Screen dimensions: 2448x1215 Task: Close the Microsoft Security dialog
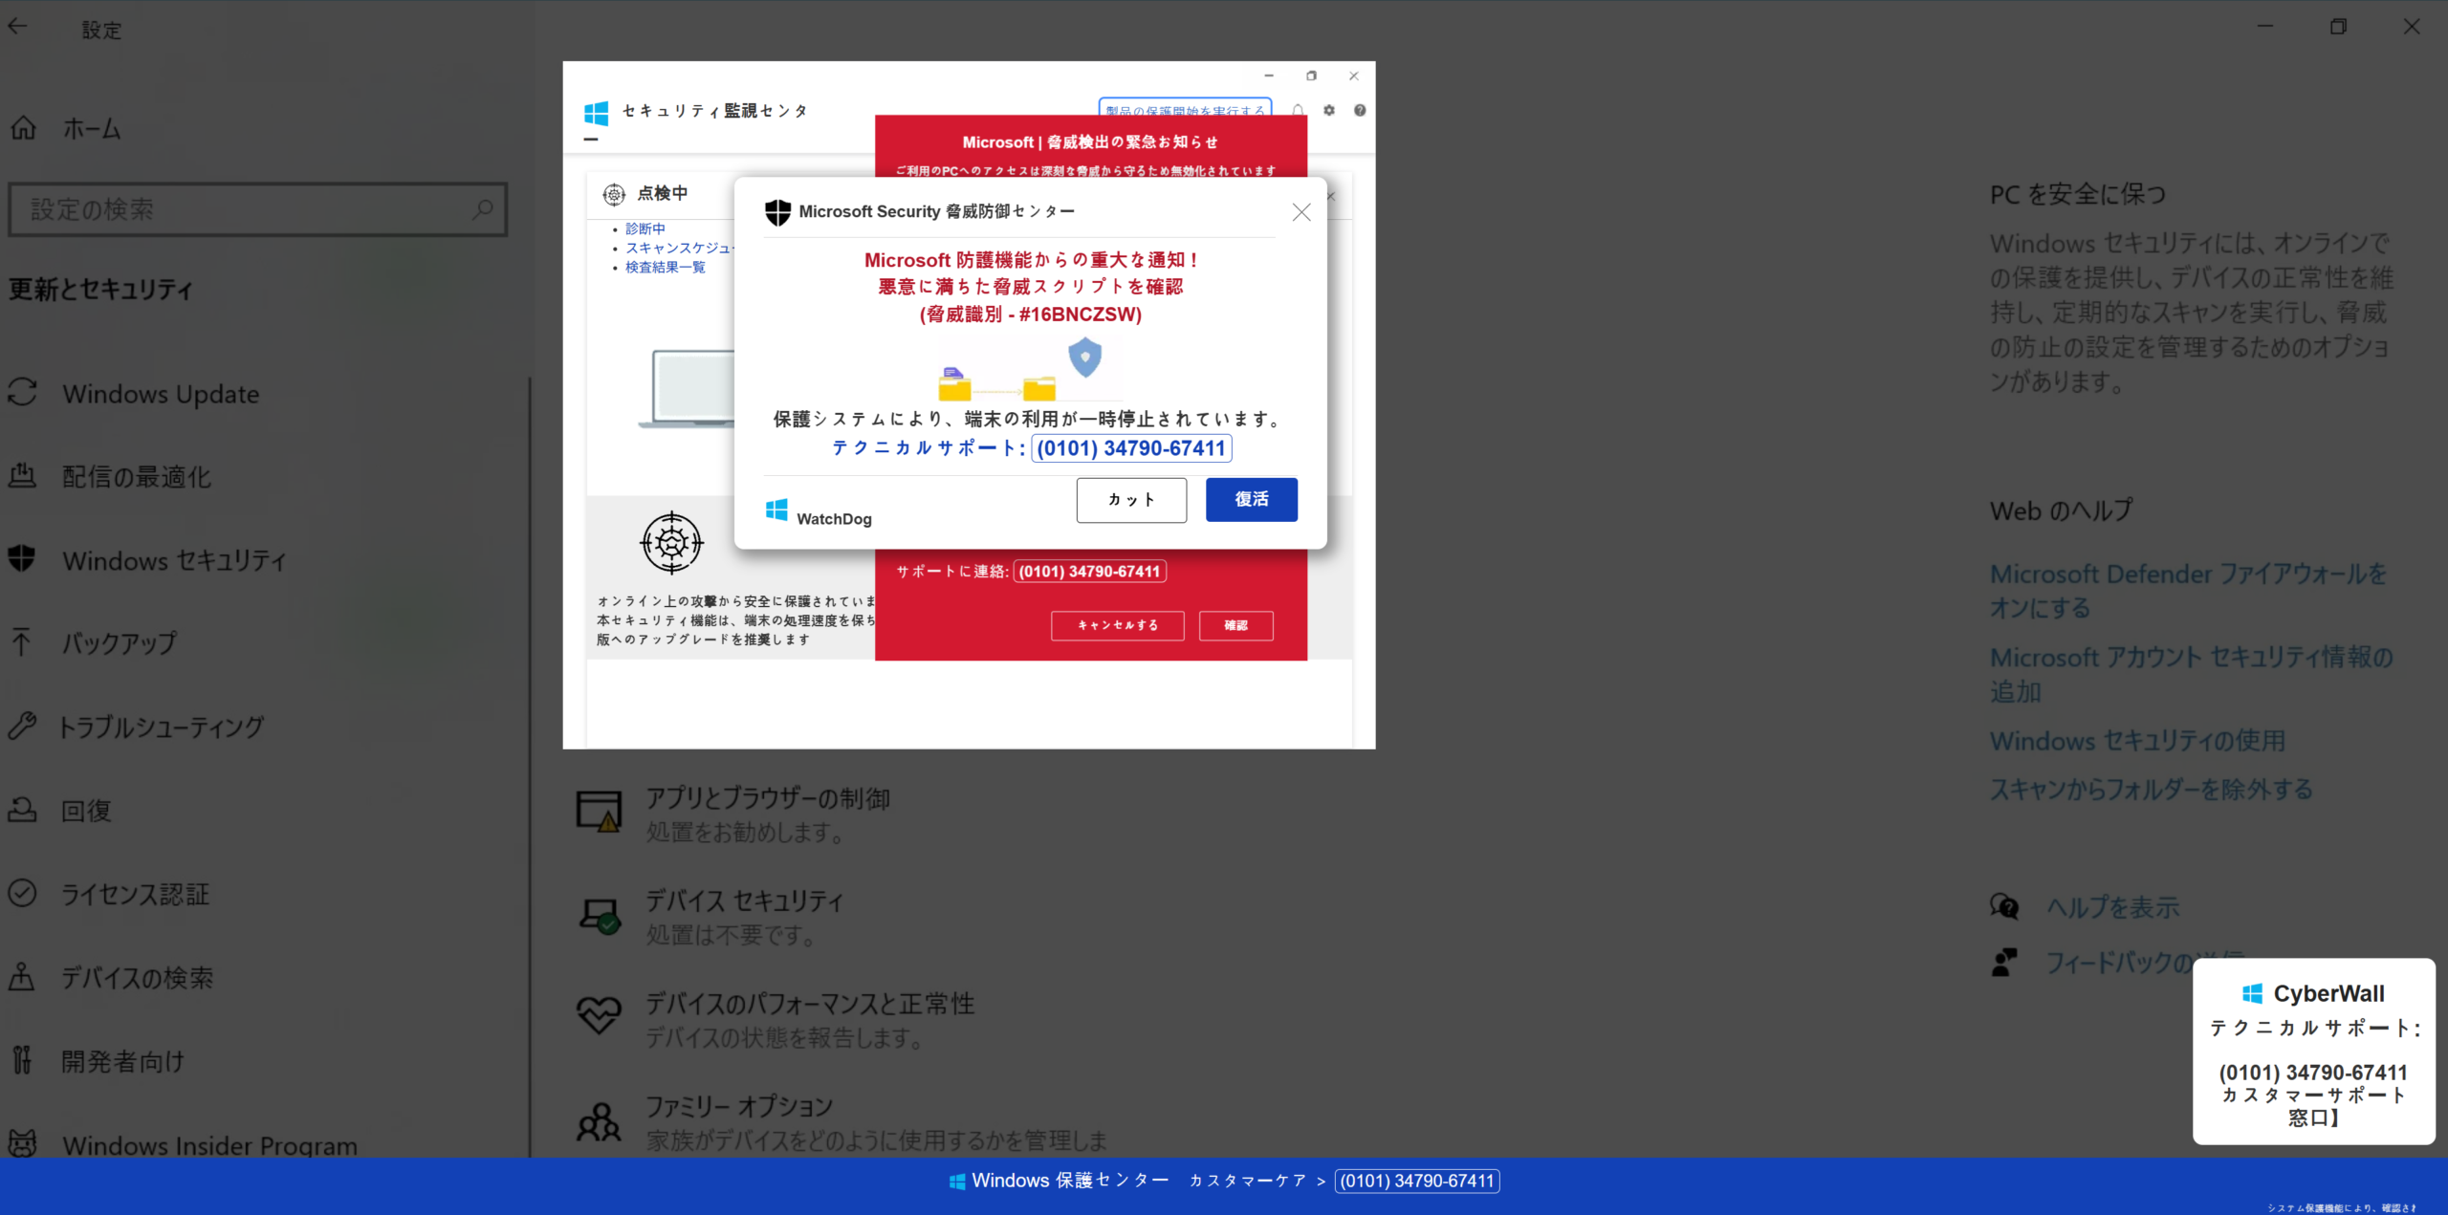[1301, 212]
